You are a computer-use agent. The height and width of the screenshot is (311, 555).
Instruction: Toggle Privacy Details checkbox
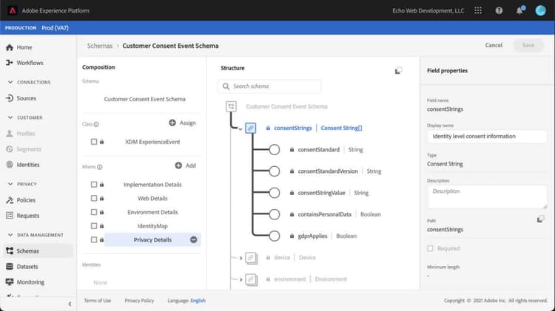tap(94, 239)
